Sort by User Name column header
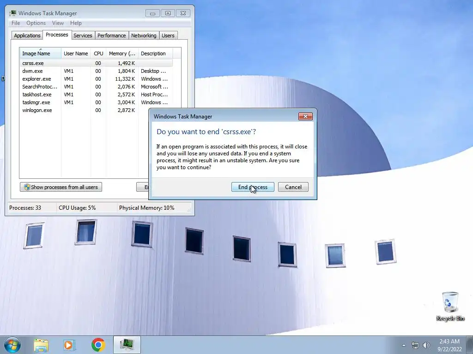The image size is (473, 354). 76,53
